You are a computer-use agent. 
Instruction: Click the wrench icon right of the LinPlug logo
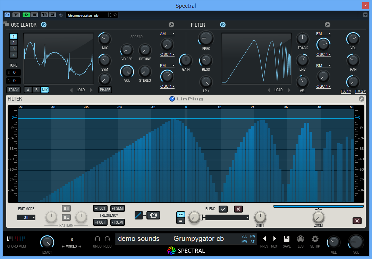pos(361,99)
